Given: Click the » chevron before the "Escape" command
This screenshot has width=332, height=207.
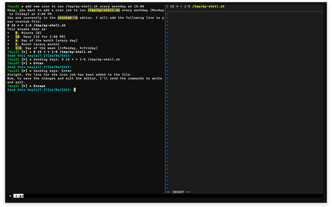Looking at the screenshot, I should (x=30, y=86).
